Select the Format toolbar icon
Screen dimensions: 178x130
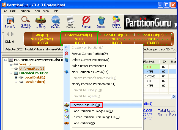tap(86, 22)
